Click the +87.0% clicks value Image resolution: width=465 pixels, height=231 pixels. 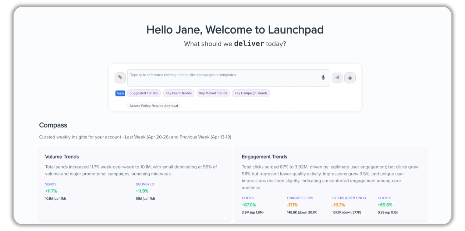pos(249,205)
